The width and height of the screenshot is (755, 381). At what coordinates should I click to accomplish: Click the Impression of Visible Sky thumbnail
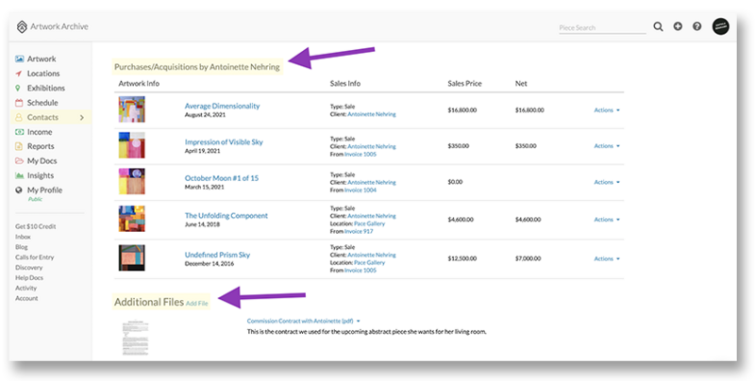131,145
